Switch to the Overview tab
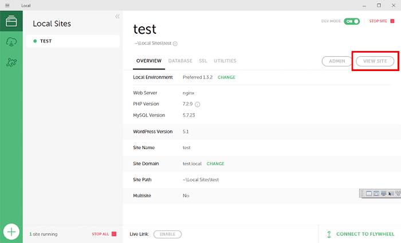The width and height of the screenshot is (401, 243). coord(149,61)
